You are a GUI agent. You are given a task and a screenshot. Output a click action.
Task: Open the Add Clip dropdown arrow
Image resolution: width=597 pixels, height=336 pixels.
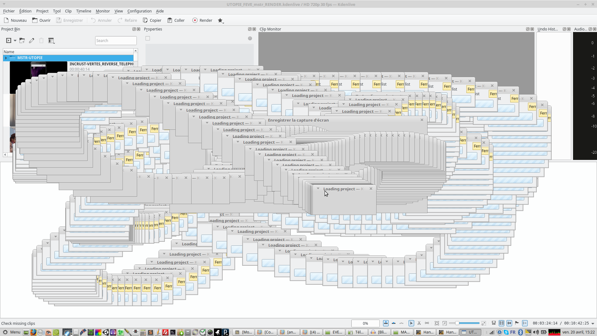(x=15, y=41)
